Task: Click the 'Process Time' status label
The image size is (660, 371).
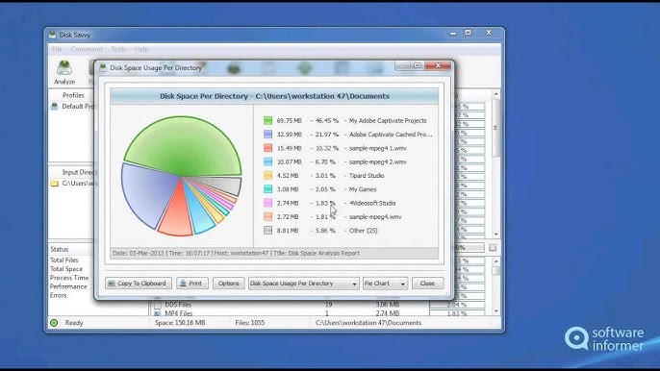Action: tap(69, 278)
